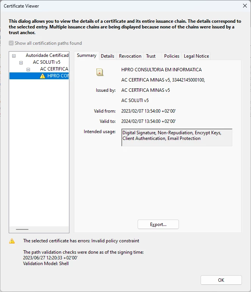Click the AC SOLUTI v5 issuer text in Summary
The image size is (251, 292).
tap(135, 100)
